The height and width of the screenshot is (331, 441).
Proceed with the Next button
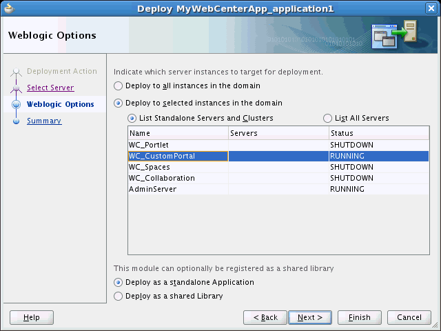tap(310, 317)
